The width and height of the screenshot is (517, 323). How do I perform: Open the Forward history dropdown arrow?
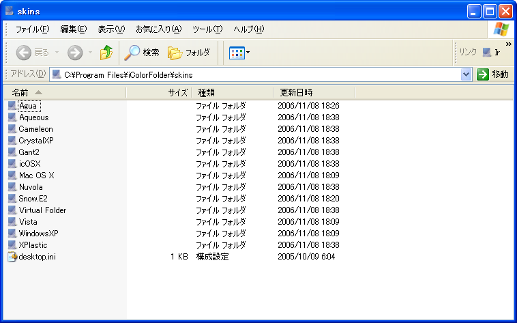(x=90, y=52)
